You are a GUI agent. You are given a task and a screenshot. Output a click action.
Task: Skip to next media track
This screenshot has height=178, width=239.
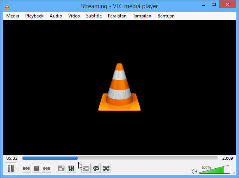[x=47, y=168]
